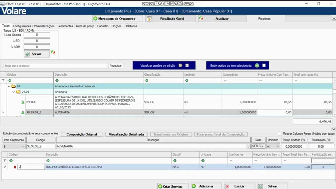
Task: Click the green icon on Montagem do Orçamento
Action: coord(95,19)
